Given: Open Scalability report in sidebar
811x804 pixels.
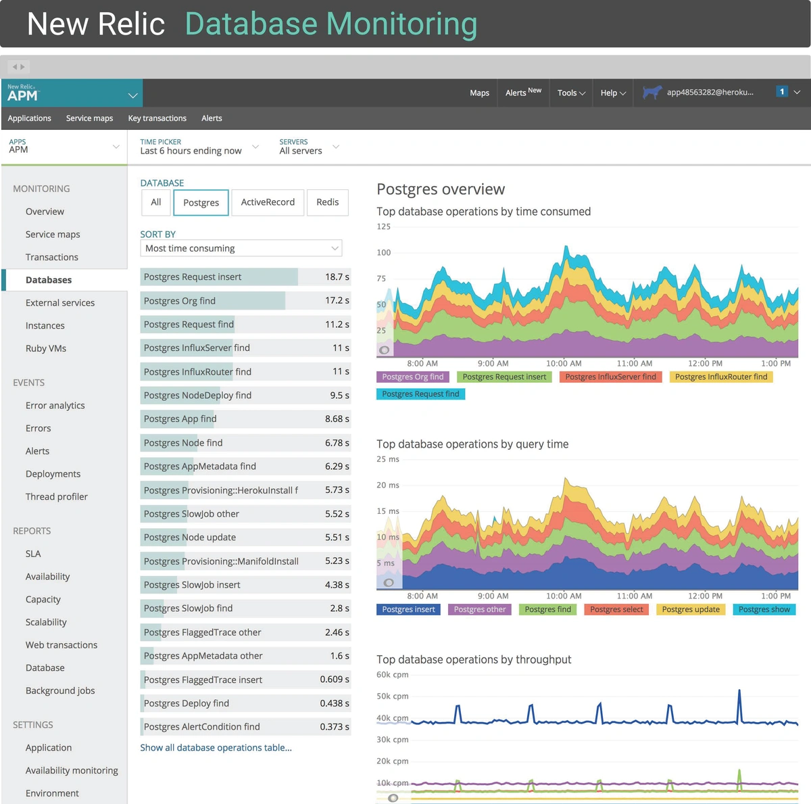Looking at the screenshot, I should coord(46,622).
